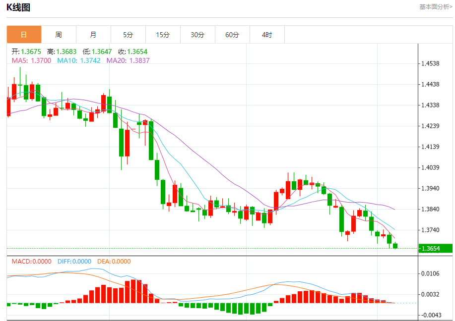Click the green 1.3654 current price tag
455x321 pixels.
click(x=436, y=249)
